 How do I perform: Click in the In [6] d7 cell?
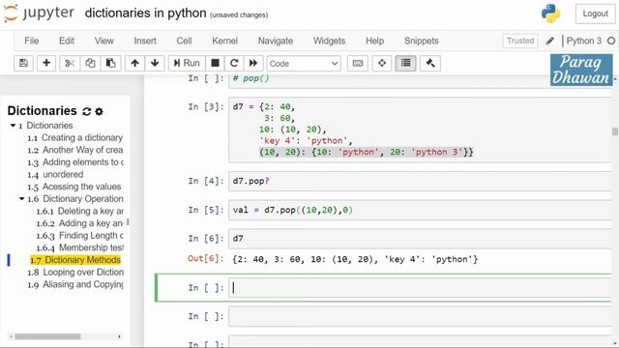coord(421,239)
